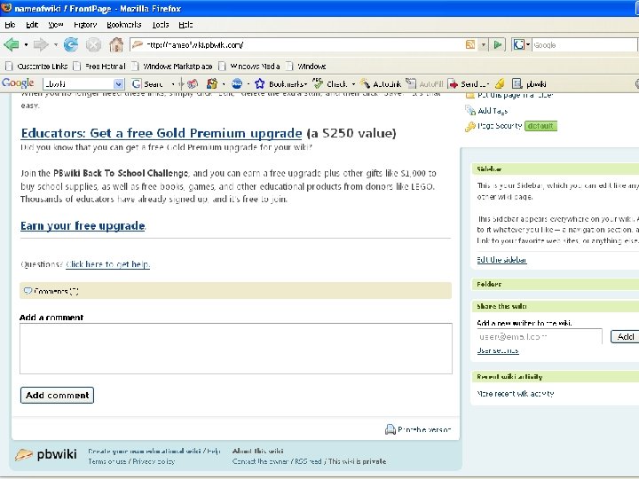Focus the Add a comment text area
The image size is (639, 479).
pyautogui.click(x=236, y=349)
